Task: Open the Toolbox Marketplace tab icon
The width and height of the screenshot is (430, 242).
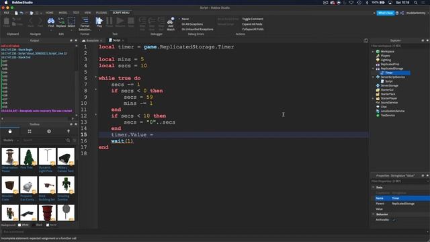Action: coord(10,132)
